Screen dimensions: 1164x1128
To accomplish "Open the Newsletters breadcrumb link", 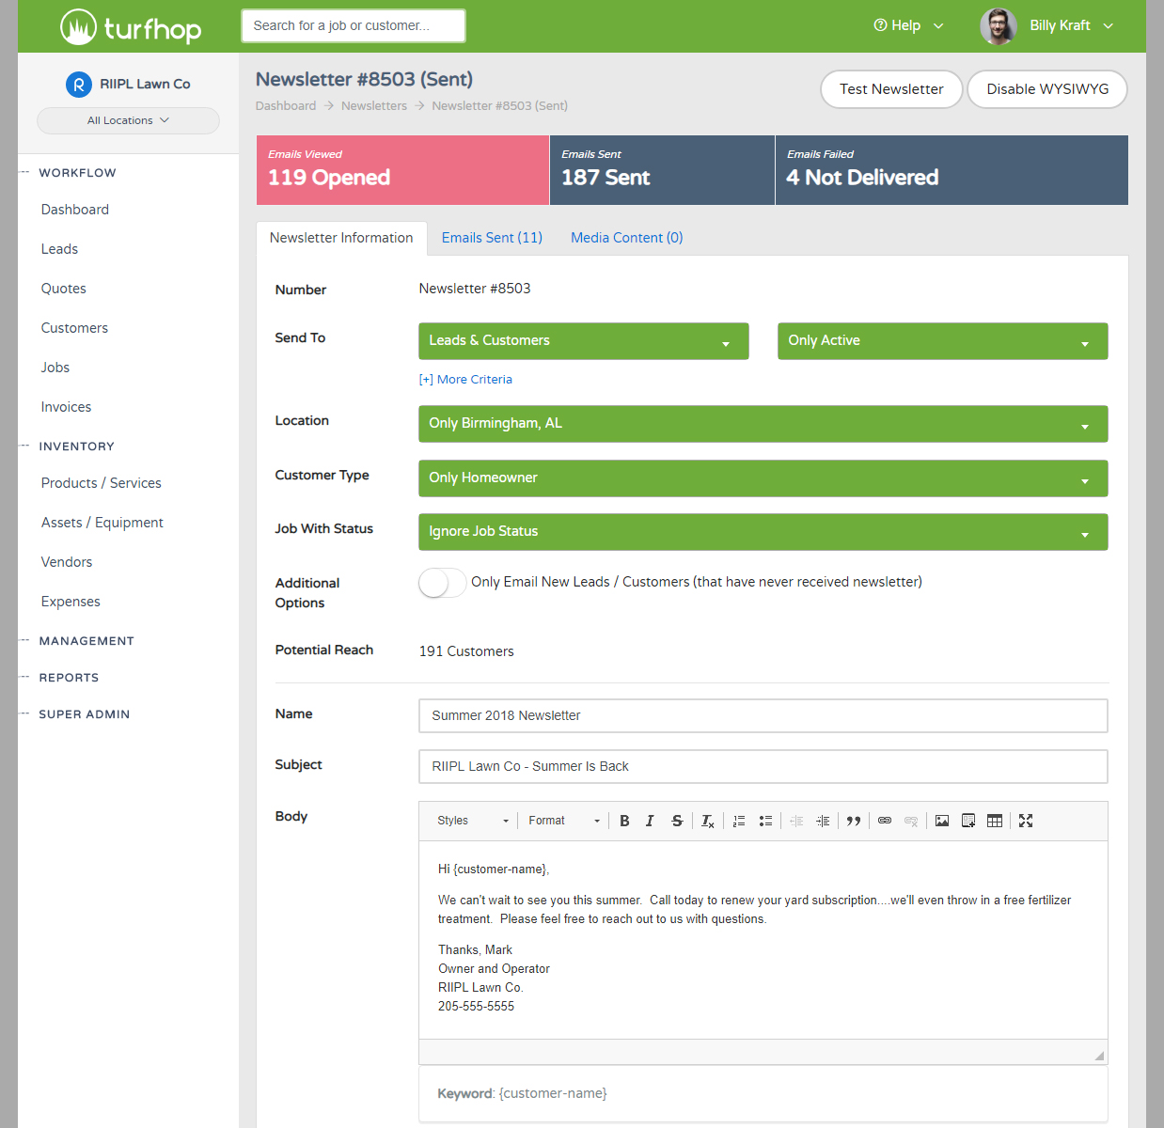I will point(373,105).
